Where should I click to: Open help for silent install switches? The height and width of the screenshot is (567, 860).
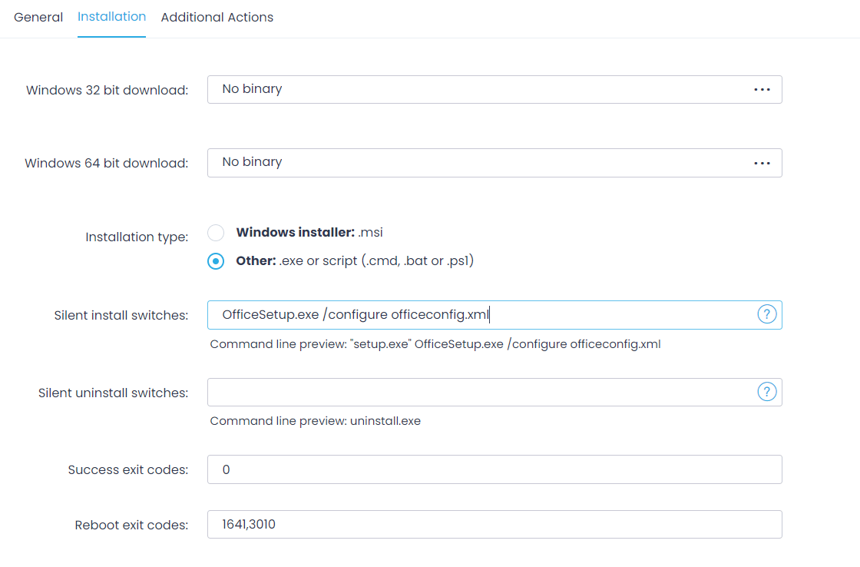click(x=766, y=314)
